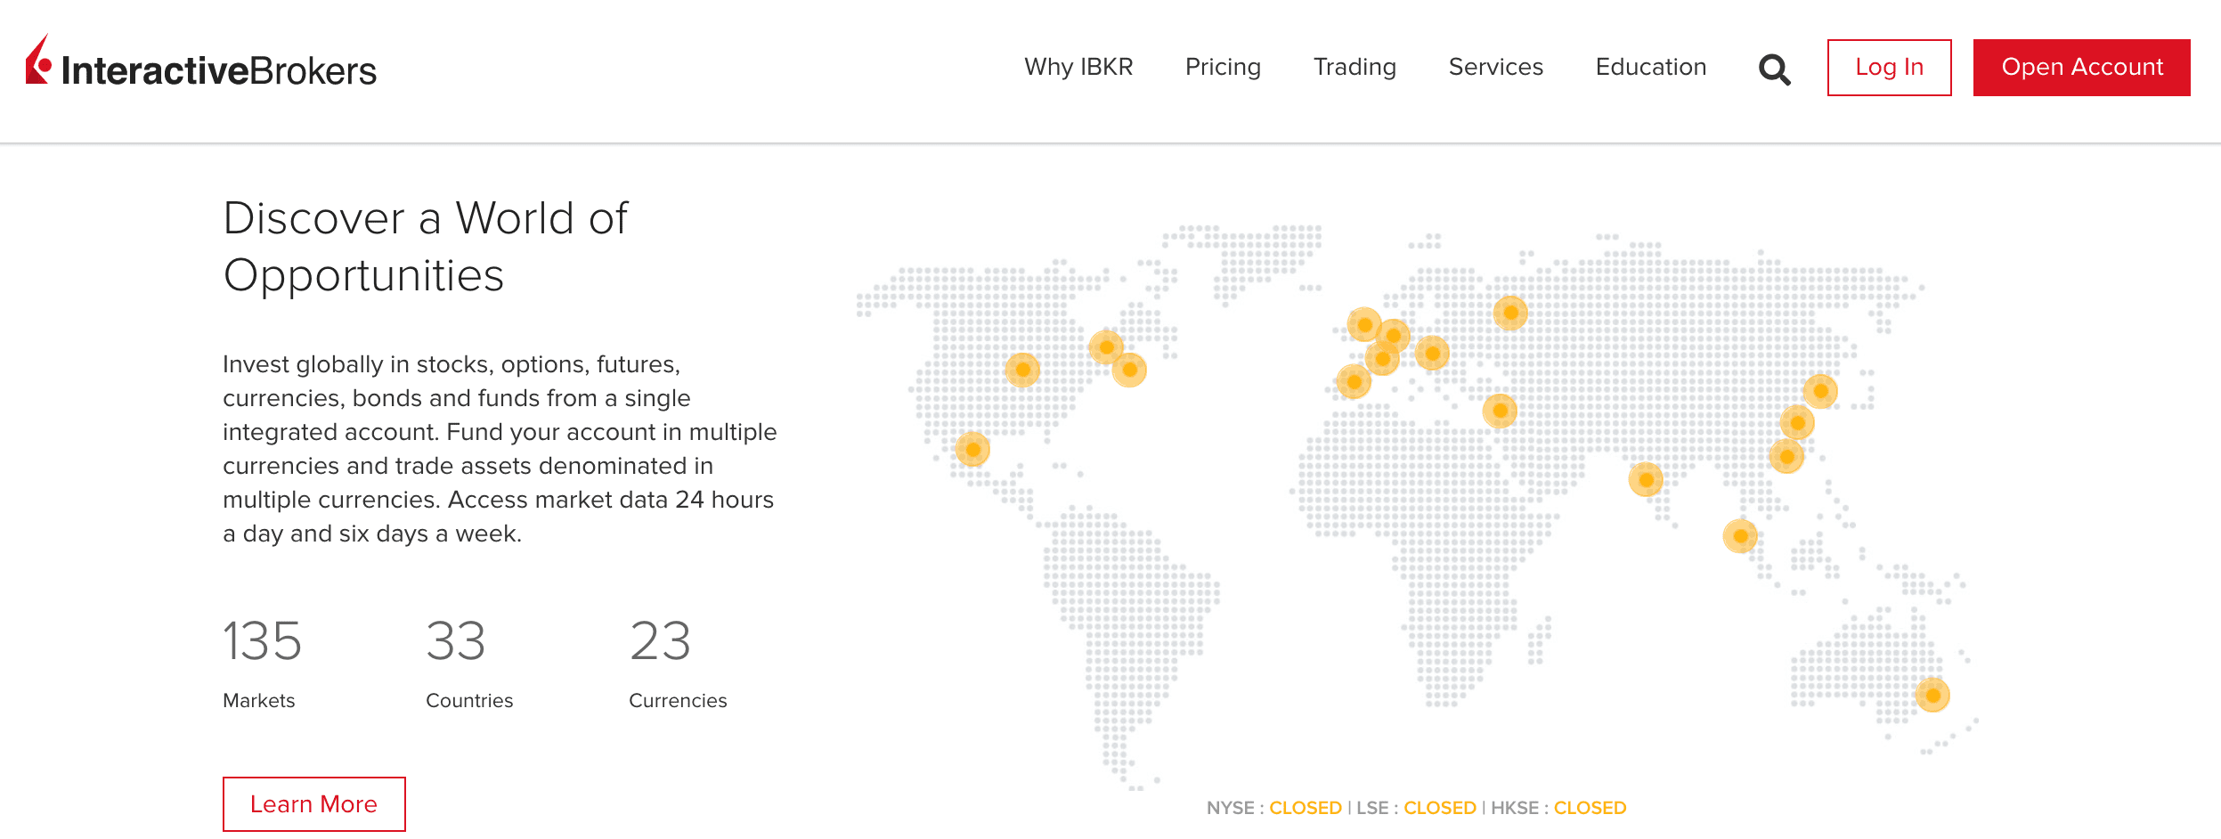The width and height of the screenshot is (2221, 839).
Task: Click the Log In button
Action: (x=1888, y=67)
